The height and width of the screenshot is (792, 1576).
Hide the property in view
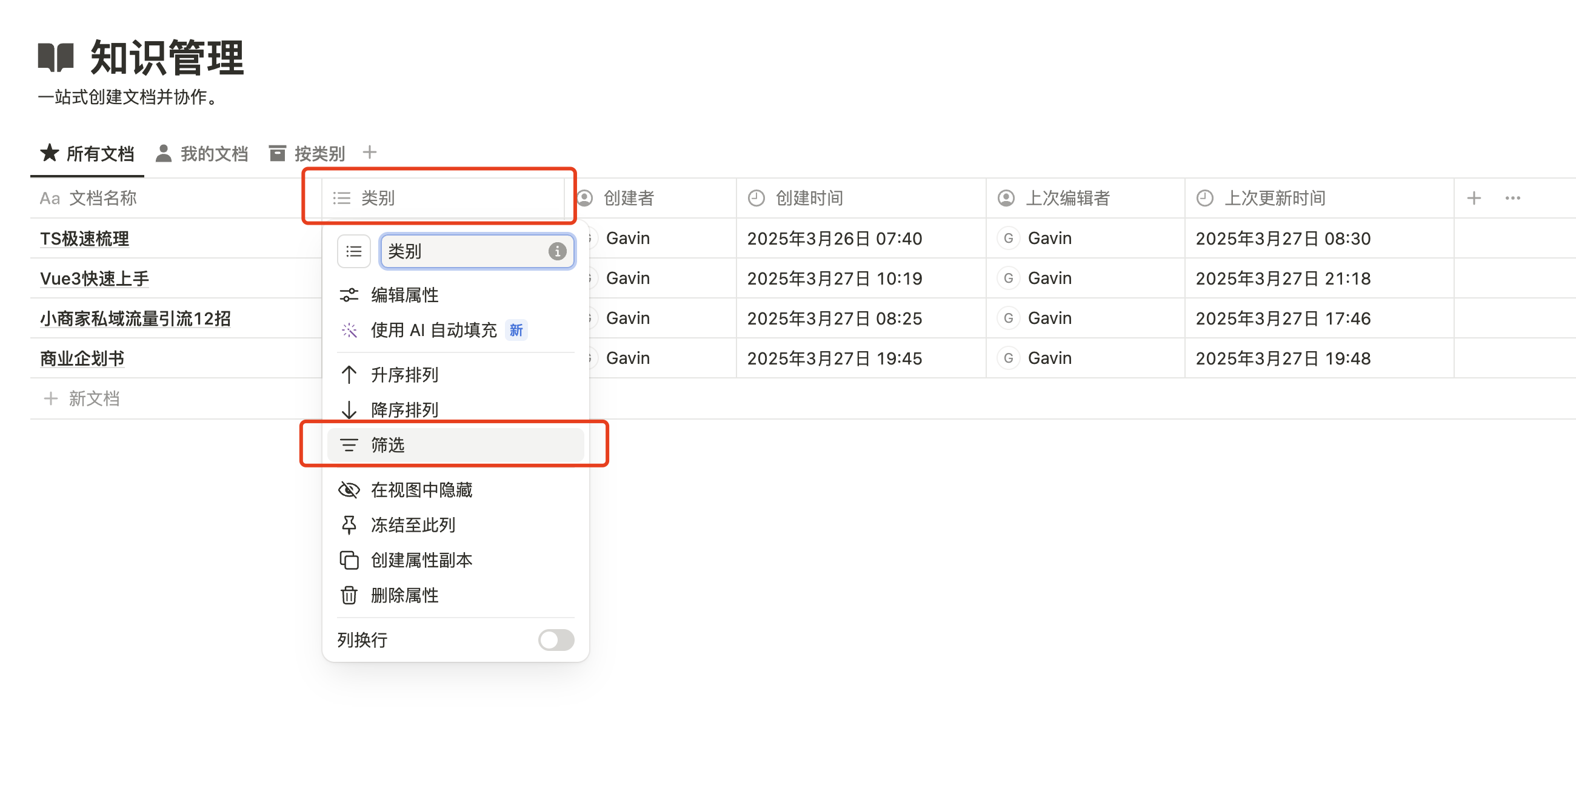coord(421,489)
